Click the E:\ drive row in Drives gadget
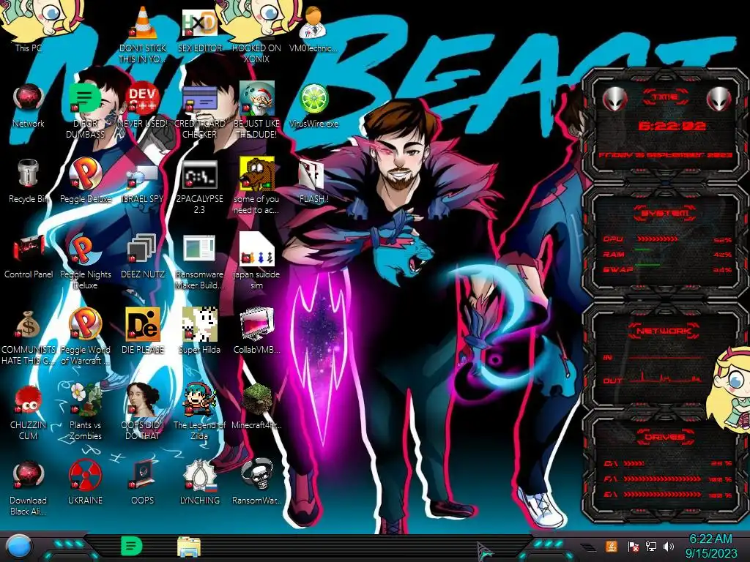The height and width of the screenshot is (562, 750). pyautogui.click(x=668, y=495)
